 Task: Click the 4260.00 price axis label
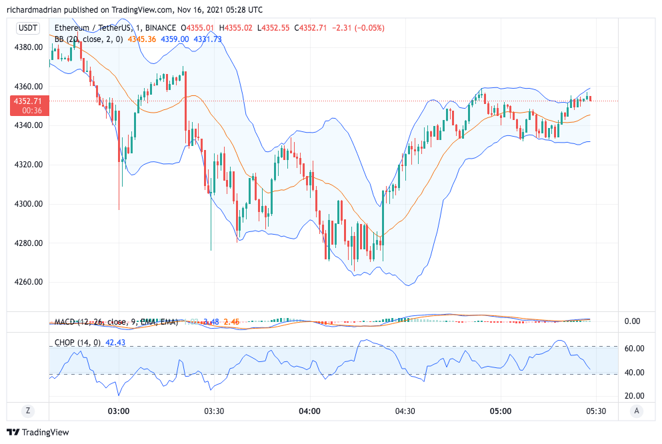click(x=30, y=282)
